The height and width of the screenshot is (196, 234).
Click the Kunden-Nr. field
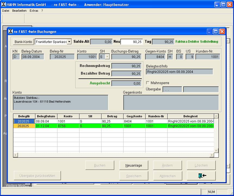(x=208, y=57)
